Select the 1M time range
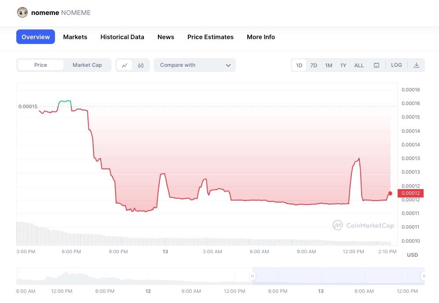Image resolution: width=439 pixels, height=303 pixels. click(329, 65)
